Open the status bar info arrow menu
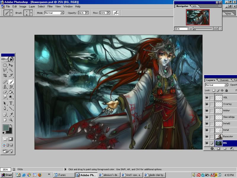Viewport: 237px width, 178px height. pyautogui.click(x=65, y=169)
